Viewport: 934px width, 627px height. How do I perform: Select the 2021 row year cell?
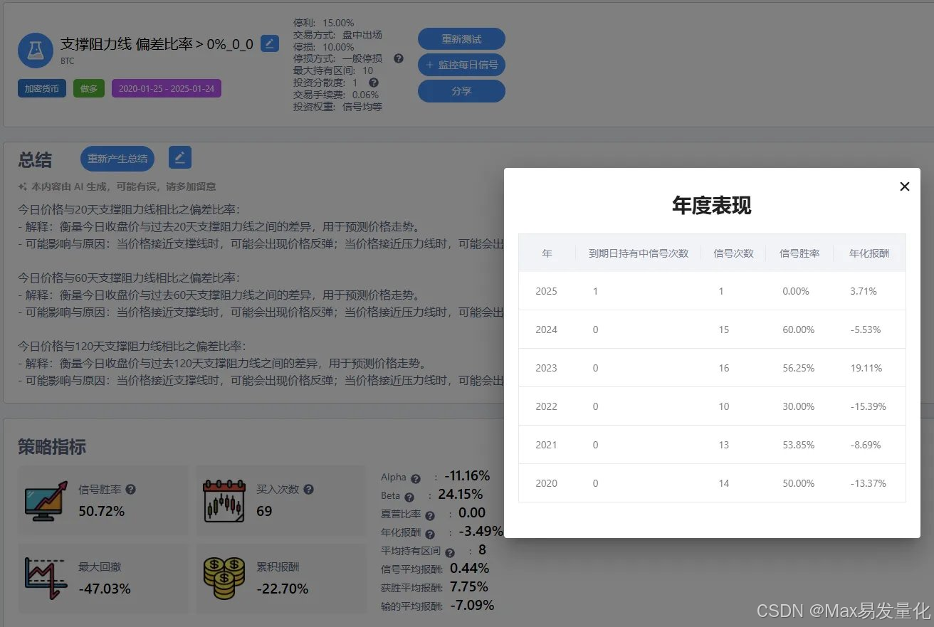point(547,445)
